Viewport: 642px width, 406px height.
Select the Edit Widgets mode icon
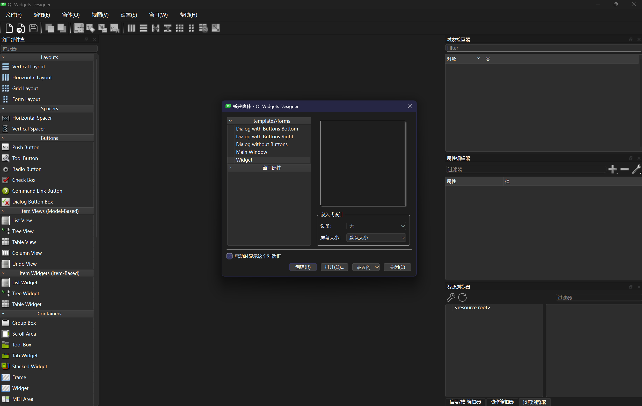pos(79,28)
